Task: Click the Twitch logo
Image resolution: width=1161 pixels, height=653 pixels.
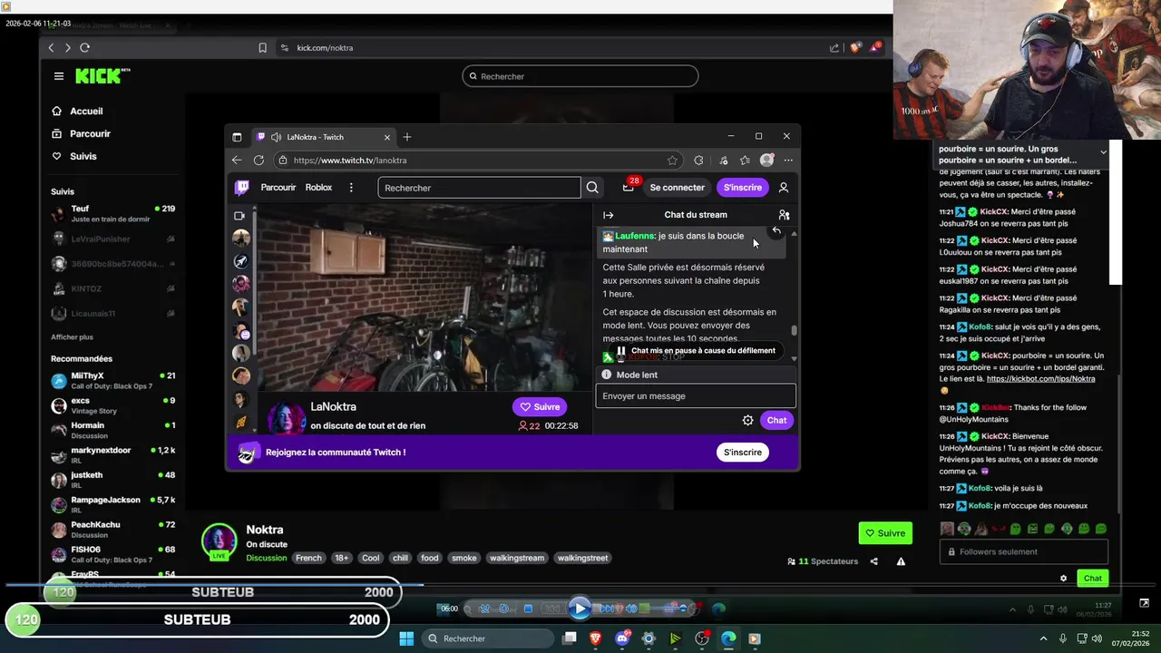Action: pos(242,188)
